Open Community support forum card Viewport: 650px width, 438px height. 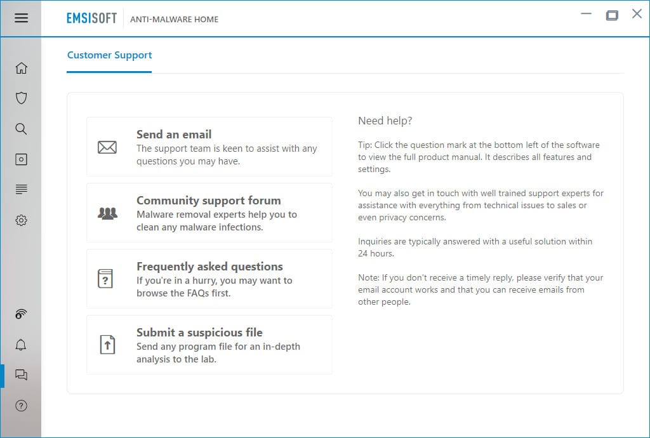click(x=209, y=213)
